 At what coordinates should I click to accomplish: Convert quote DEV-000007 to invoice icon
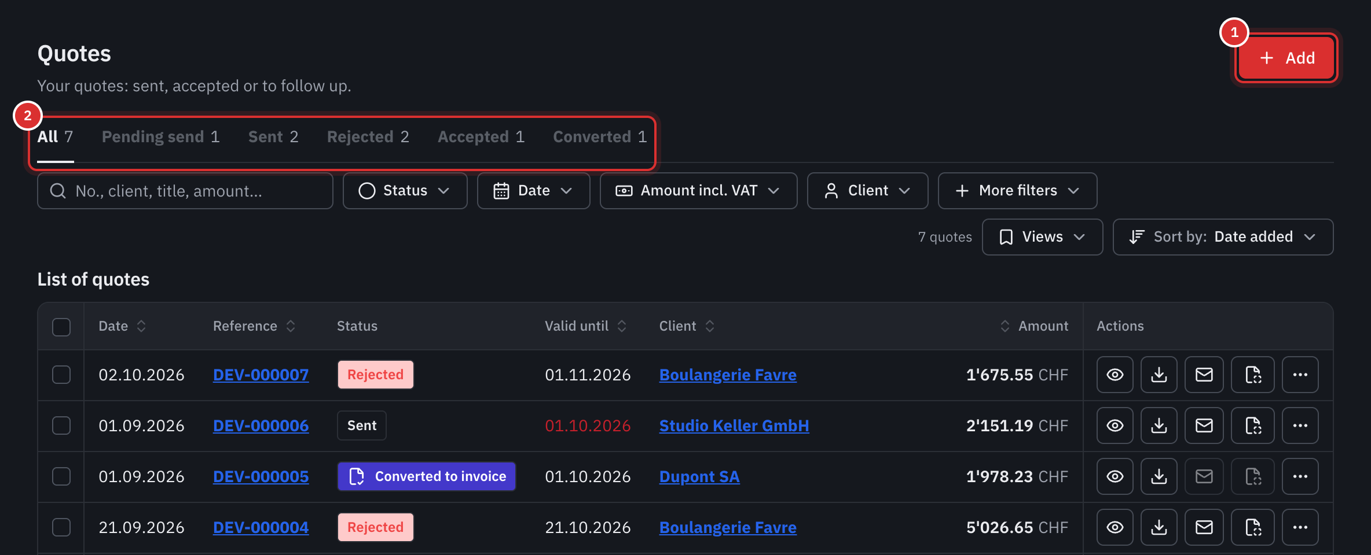click(x=1253, y=375)
